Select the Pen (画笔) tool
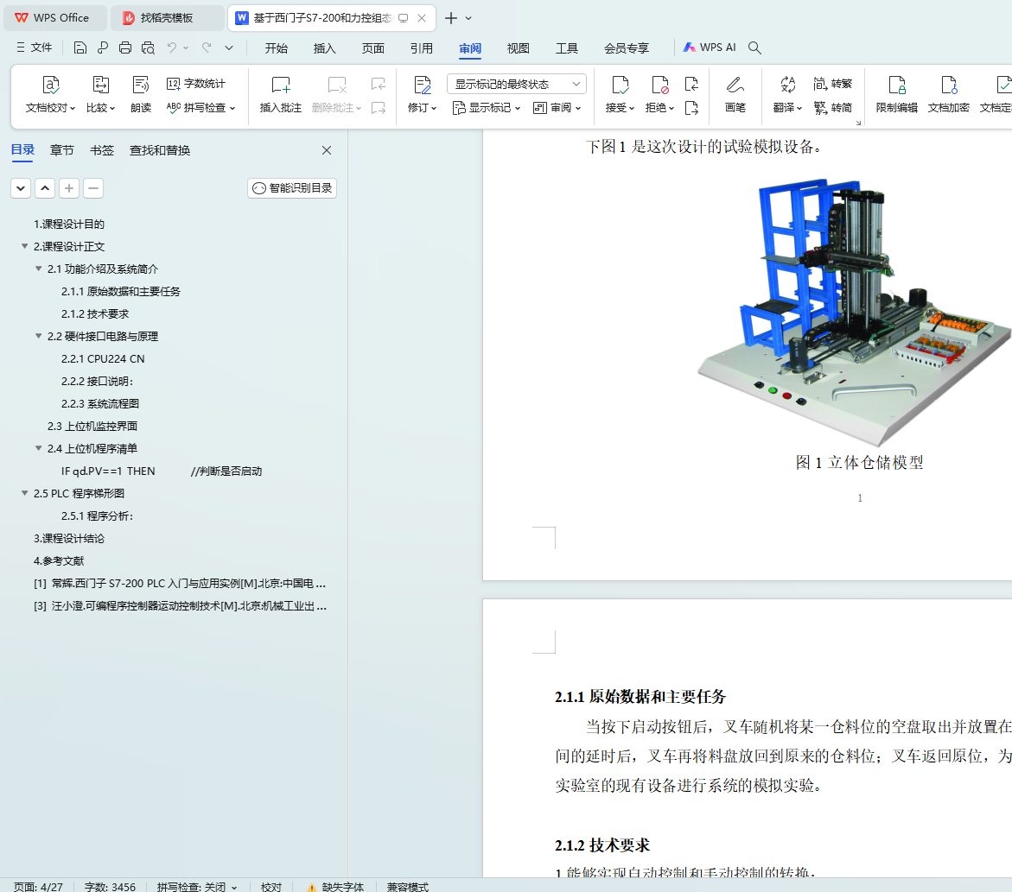The image size is (1012, 892). pos(735,94)
